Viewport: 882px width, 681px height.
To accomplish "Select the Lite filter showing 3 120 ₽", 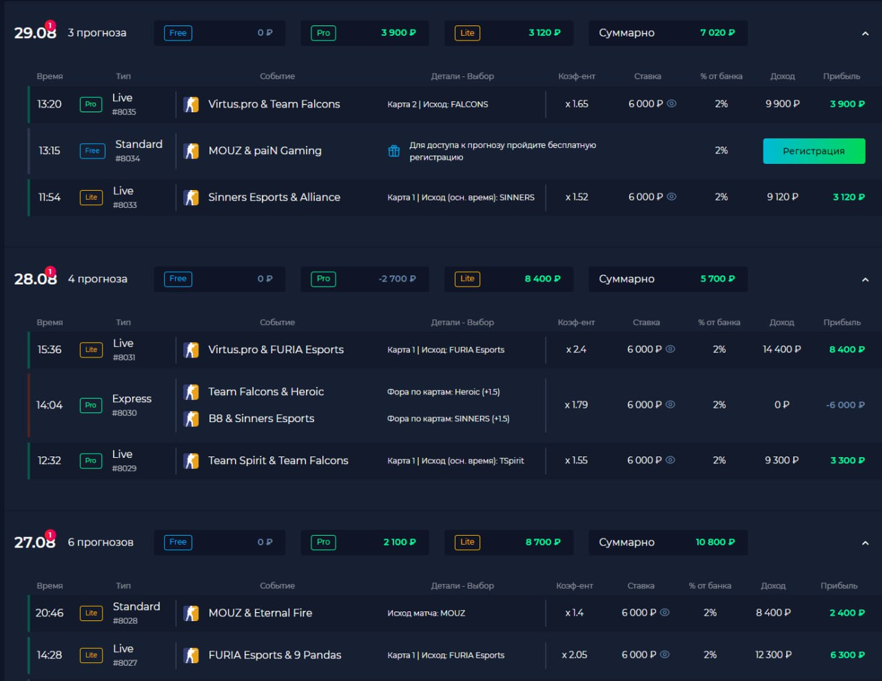I will 509,33.
